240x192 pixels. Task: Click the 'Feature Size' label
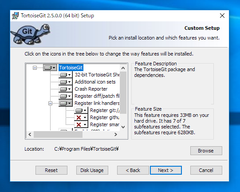point(148,109)
